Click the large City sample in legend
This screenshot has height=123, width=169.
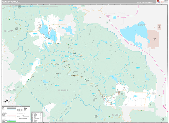point(26,108)
